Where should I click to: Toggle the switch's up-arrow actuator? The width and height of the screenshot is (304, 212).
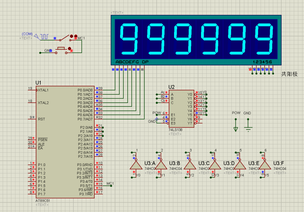[76, 36]
